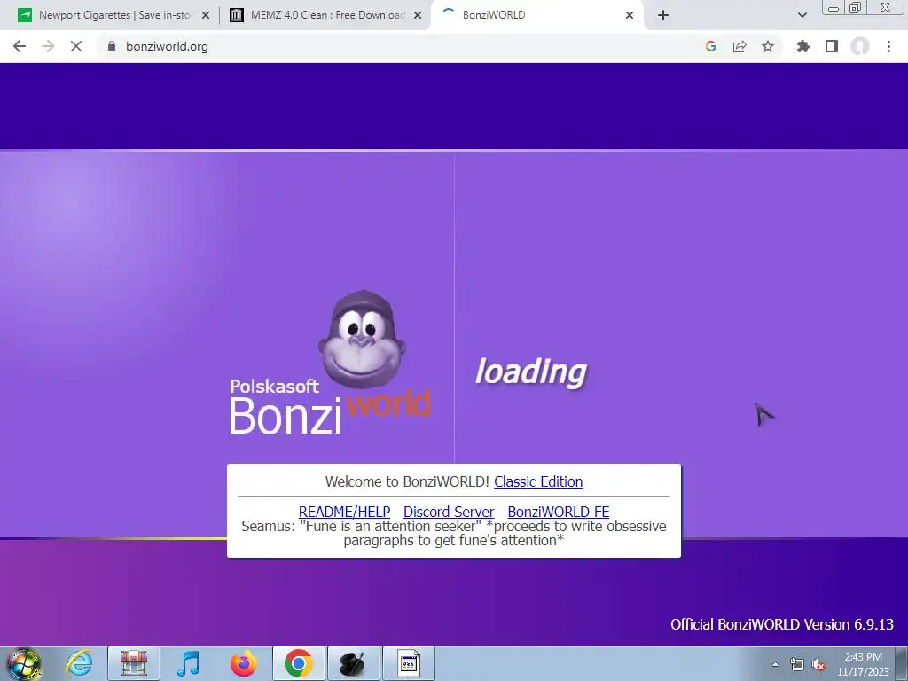Restore down the Chrome window

(856, 8)
